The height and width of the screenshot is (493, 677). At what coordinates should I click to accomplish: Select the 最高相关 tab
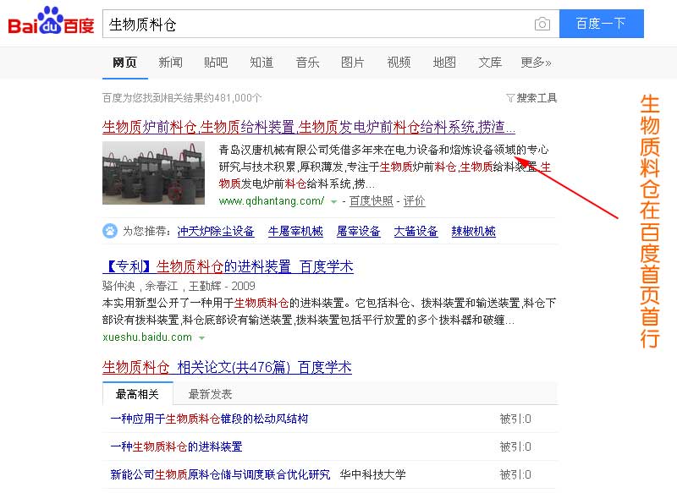coord(137,394)
